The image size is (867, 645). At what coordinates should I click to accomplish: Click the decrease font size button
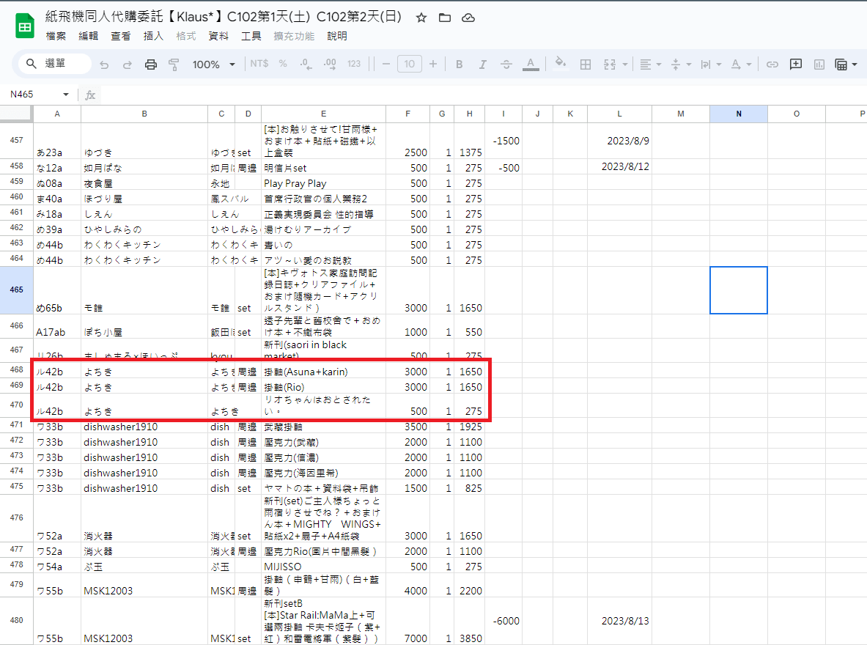point(386,64)
